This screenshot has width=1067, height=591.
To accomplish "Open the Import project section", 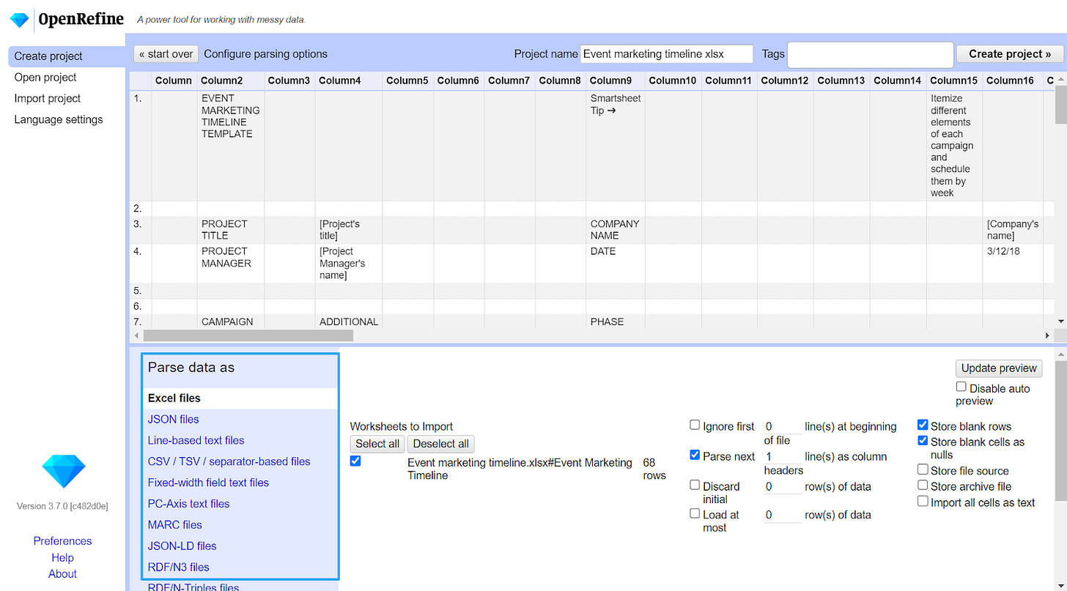I will pyautogui.click(x=48, y=98).
